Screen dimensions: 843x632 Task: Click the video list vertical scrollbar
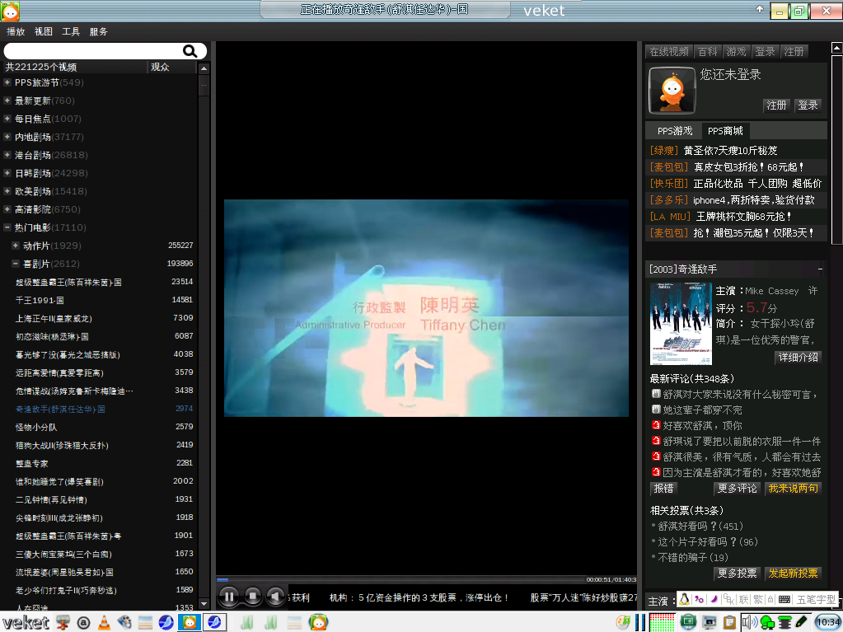point(204,336)
